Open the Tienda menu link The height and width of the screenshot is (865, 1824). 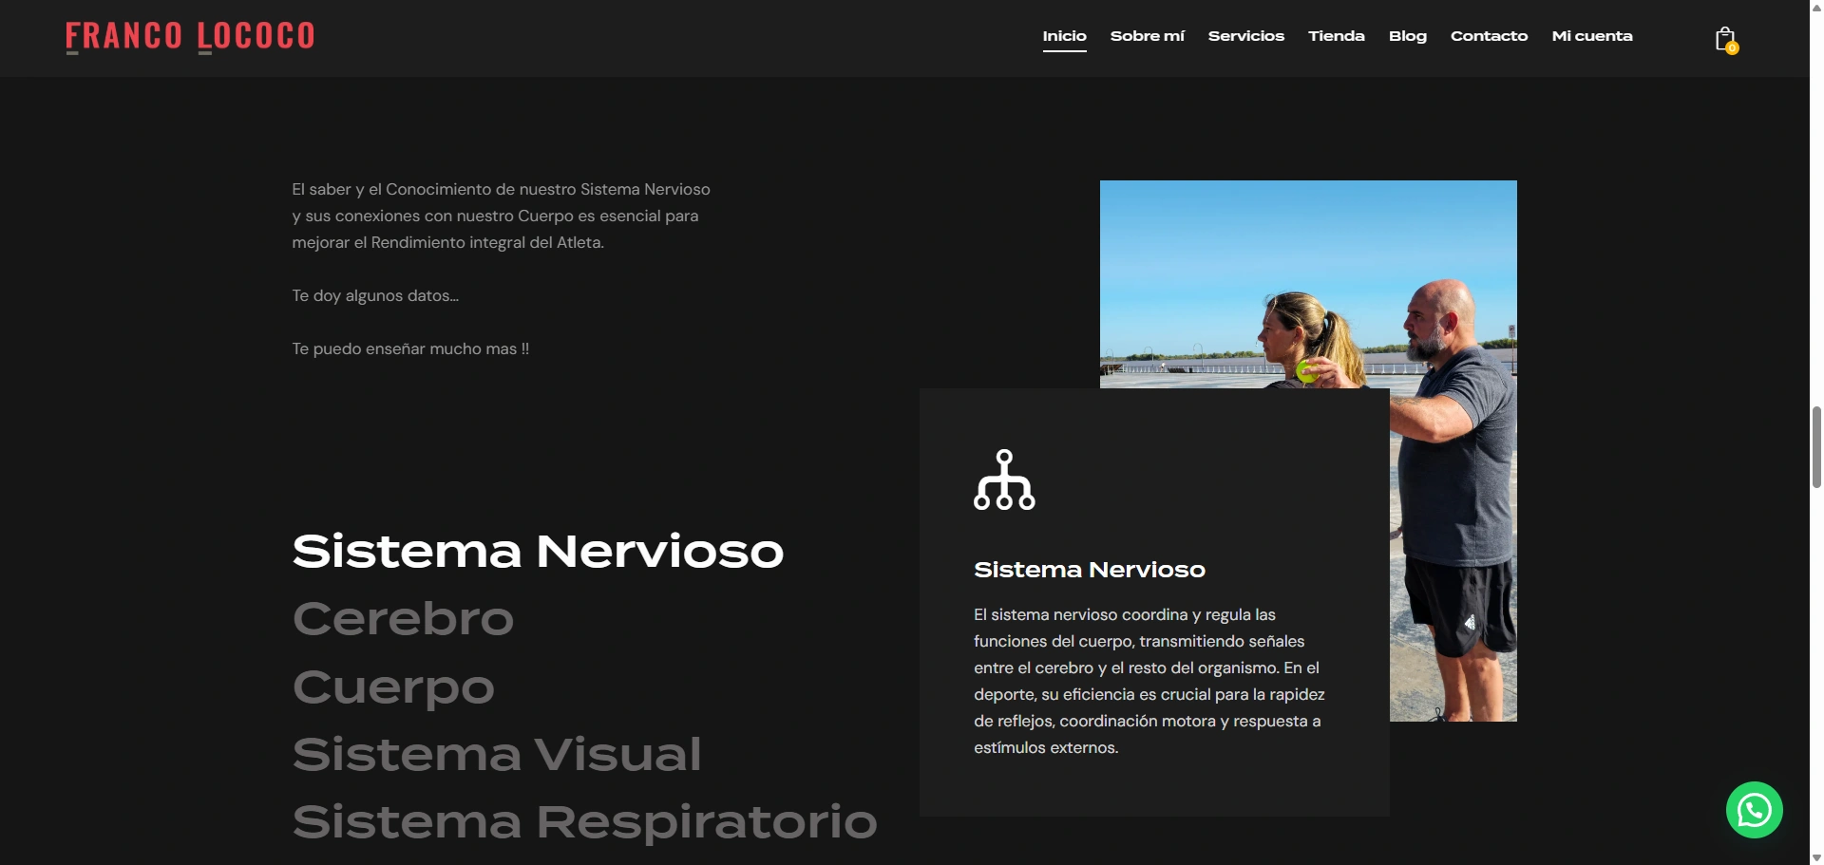(1336, 36)
